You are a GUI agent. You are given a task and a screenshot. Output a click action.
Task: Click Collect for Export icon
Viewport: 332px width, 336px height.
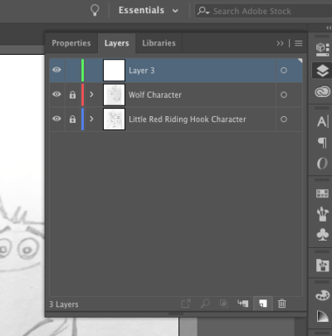coord(186,304)
